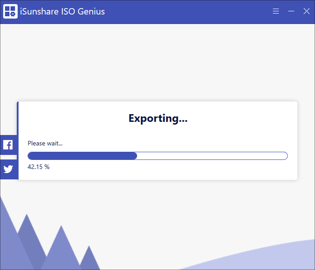Click the unfilled portion of progress bar
Screen dimensions: 315x270
213,156
